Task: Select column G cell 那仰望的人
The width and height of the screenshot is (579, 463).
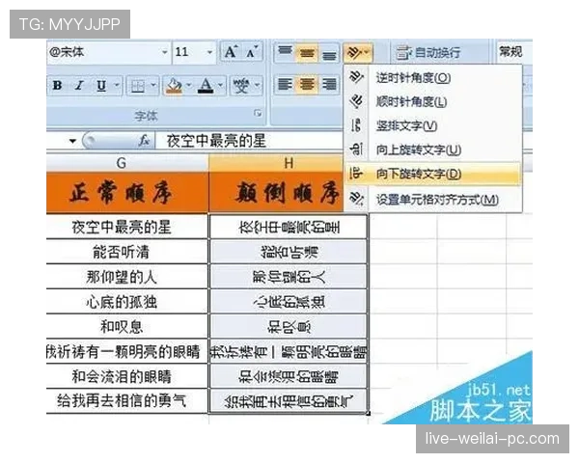Action: point(127,277)
